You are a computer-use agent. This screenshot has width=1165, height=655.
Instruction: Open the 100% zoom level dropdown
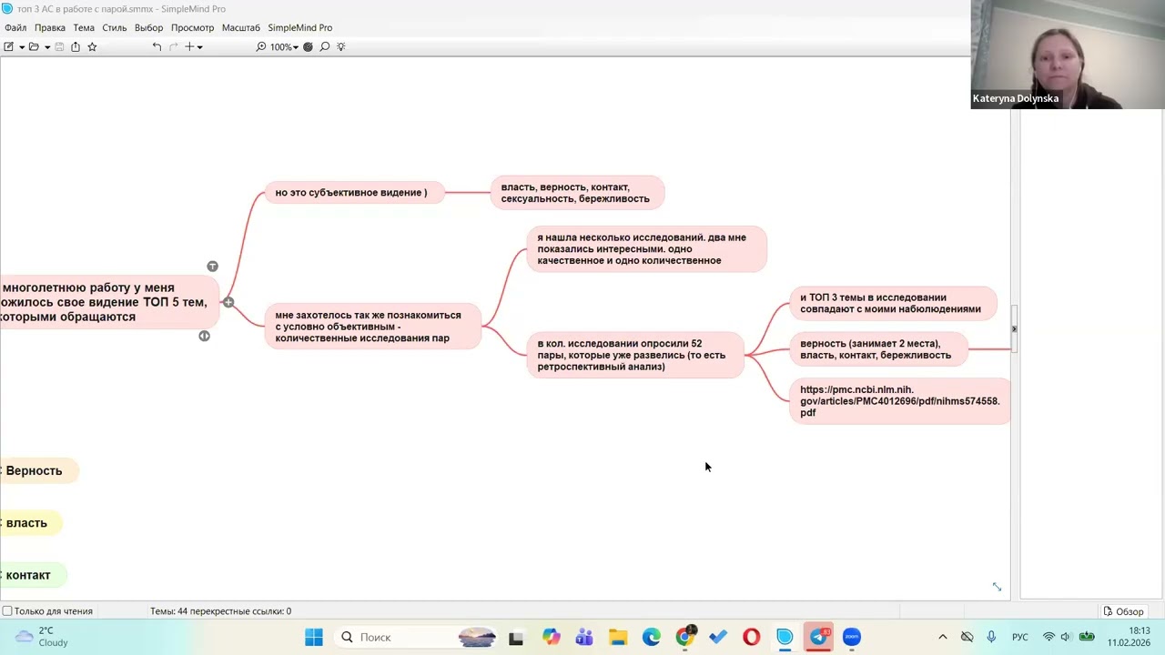tap(284, 46)
